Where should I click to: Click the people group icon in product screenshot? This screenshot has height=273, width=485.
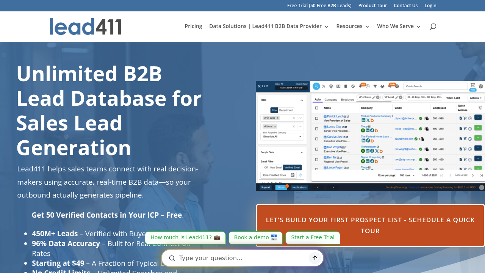[382, 86]
